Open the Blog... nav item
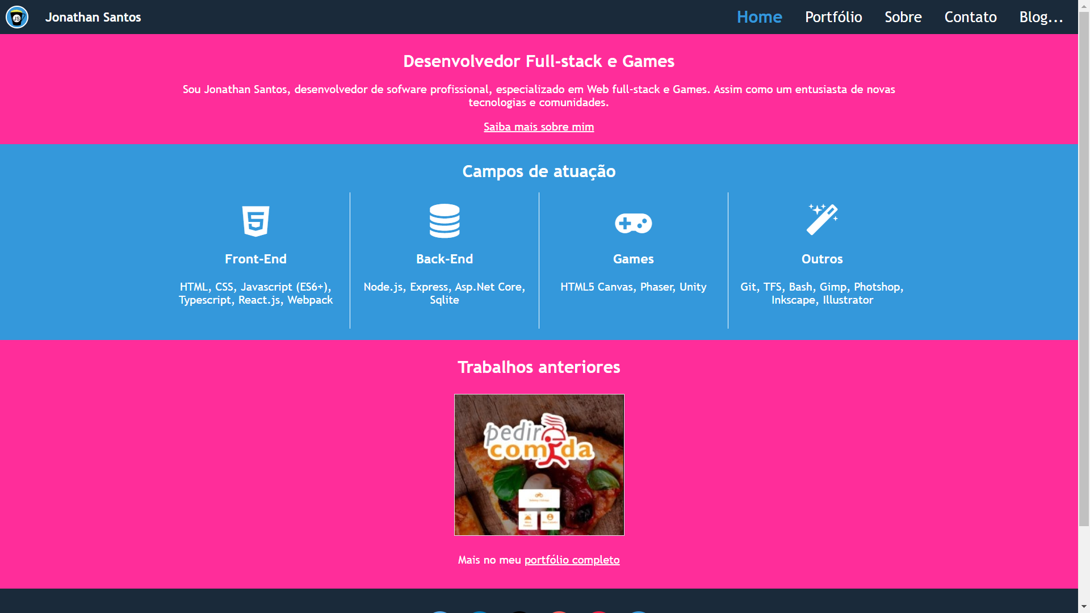 click(x=1041, y=17)
